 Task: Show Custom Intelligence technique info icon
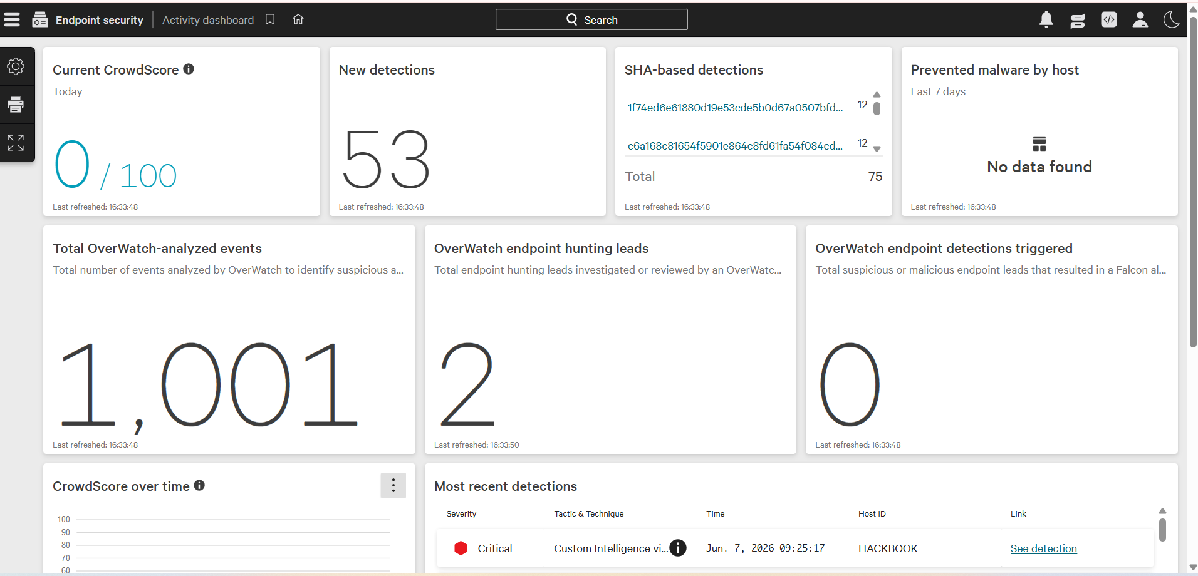[678, 548]
